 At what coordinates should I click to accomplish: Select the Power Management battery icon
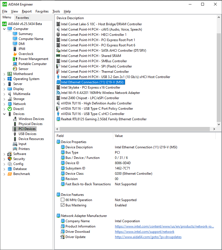(x=15, y=59)
